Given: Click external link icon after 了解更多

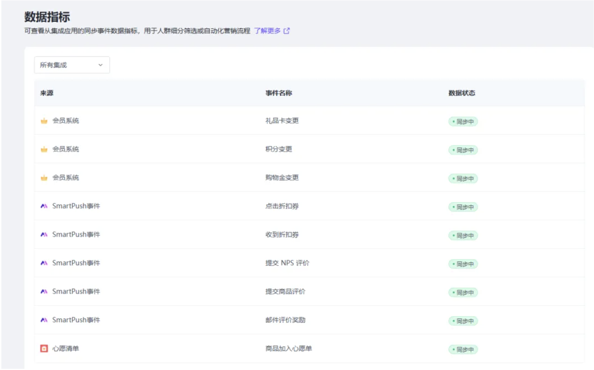Looking at the screenshot, I should click(287, 31).
